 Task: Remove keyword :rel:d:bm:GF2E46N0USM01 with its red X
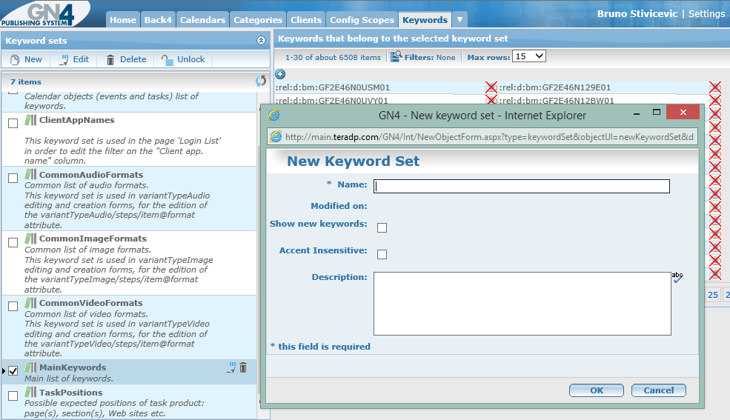click(491, 87)
